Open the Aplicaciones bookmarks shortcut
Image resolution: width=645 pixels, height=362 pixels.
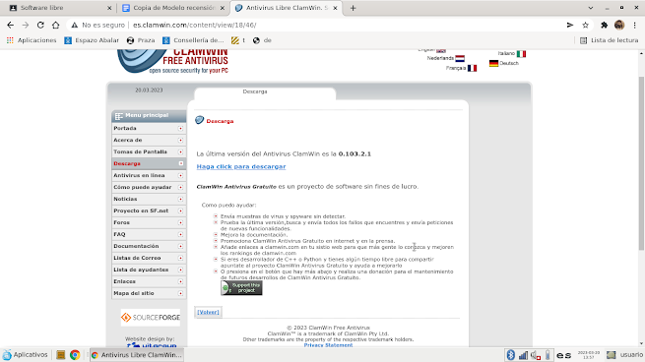point(32,40)
